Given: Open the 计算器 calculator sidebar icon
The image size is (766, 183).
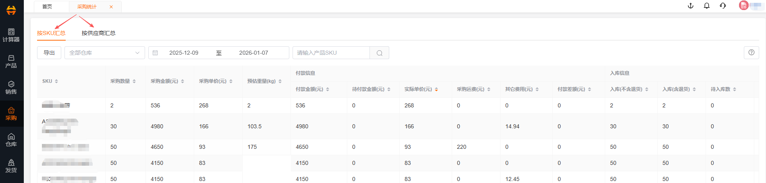Looking at the screenshot, I should [x=11, y=35].
